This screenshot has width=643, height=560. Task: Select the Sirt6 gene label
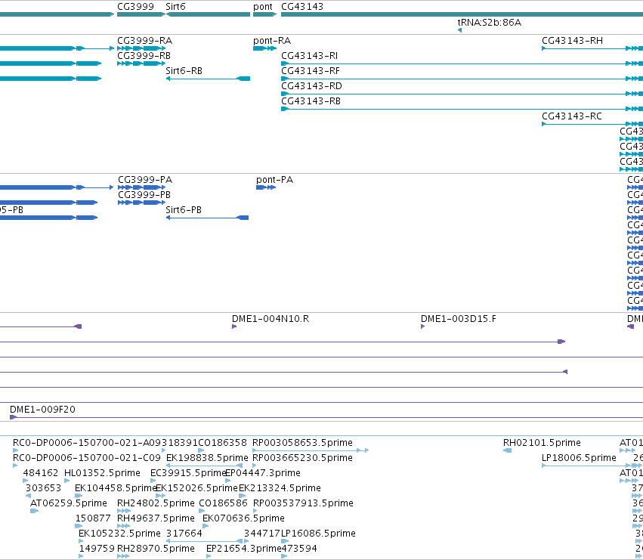pos(175,7)
